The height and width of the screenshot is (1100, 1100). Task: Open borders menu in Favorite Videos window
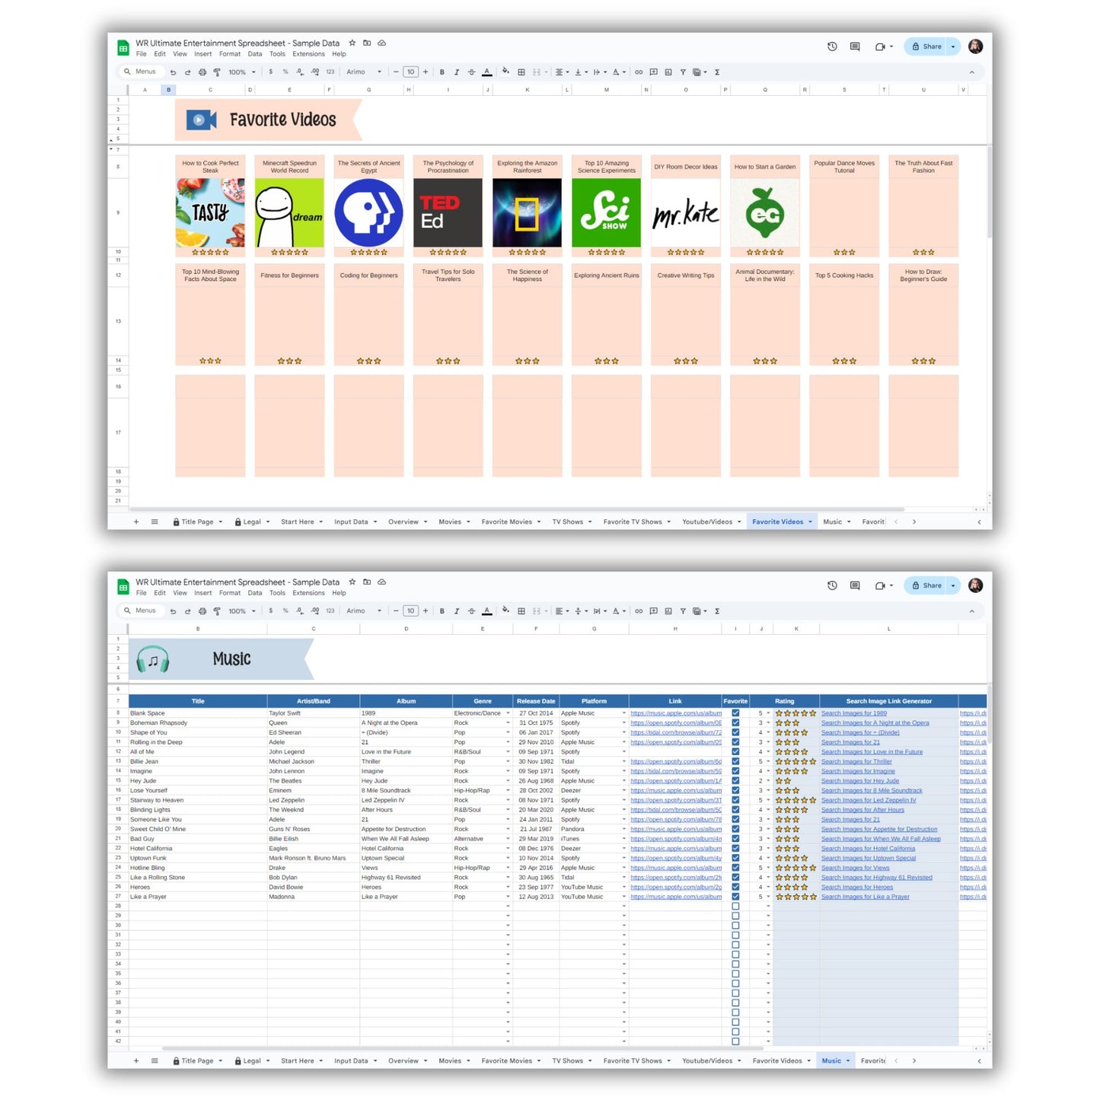coord(521,72)
